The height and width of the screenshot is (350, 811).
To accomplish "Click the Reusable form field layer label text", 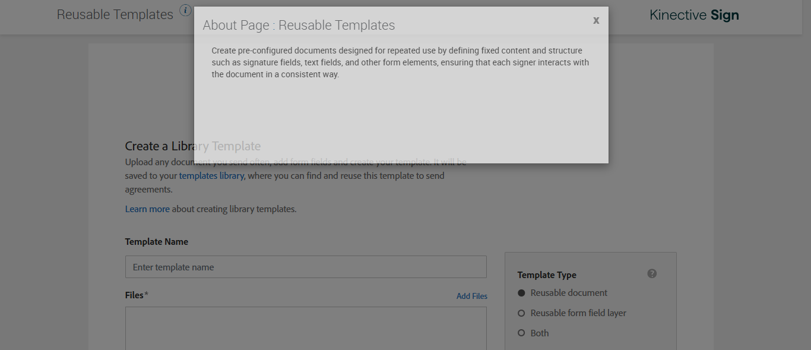I will click(x=578, y=313).
